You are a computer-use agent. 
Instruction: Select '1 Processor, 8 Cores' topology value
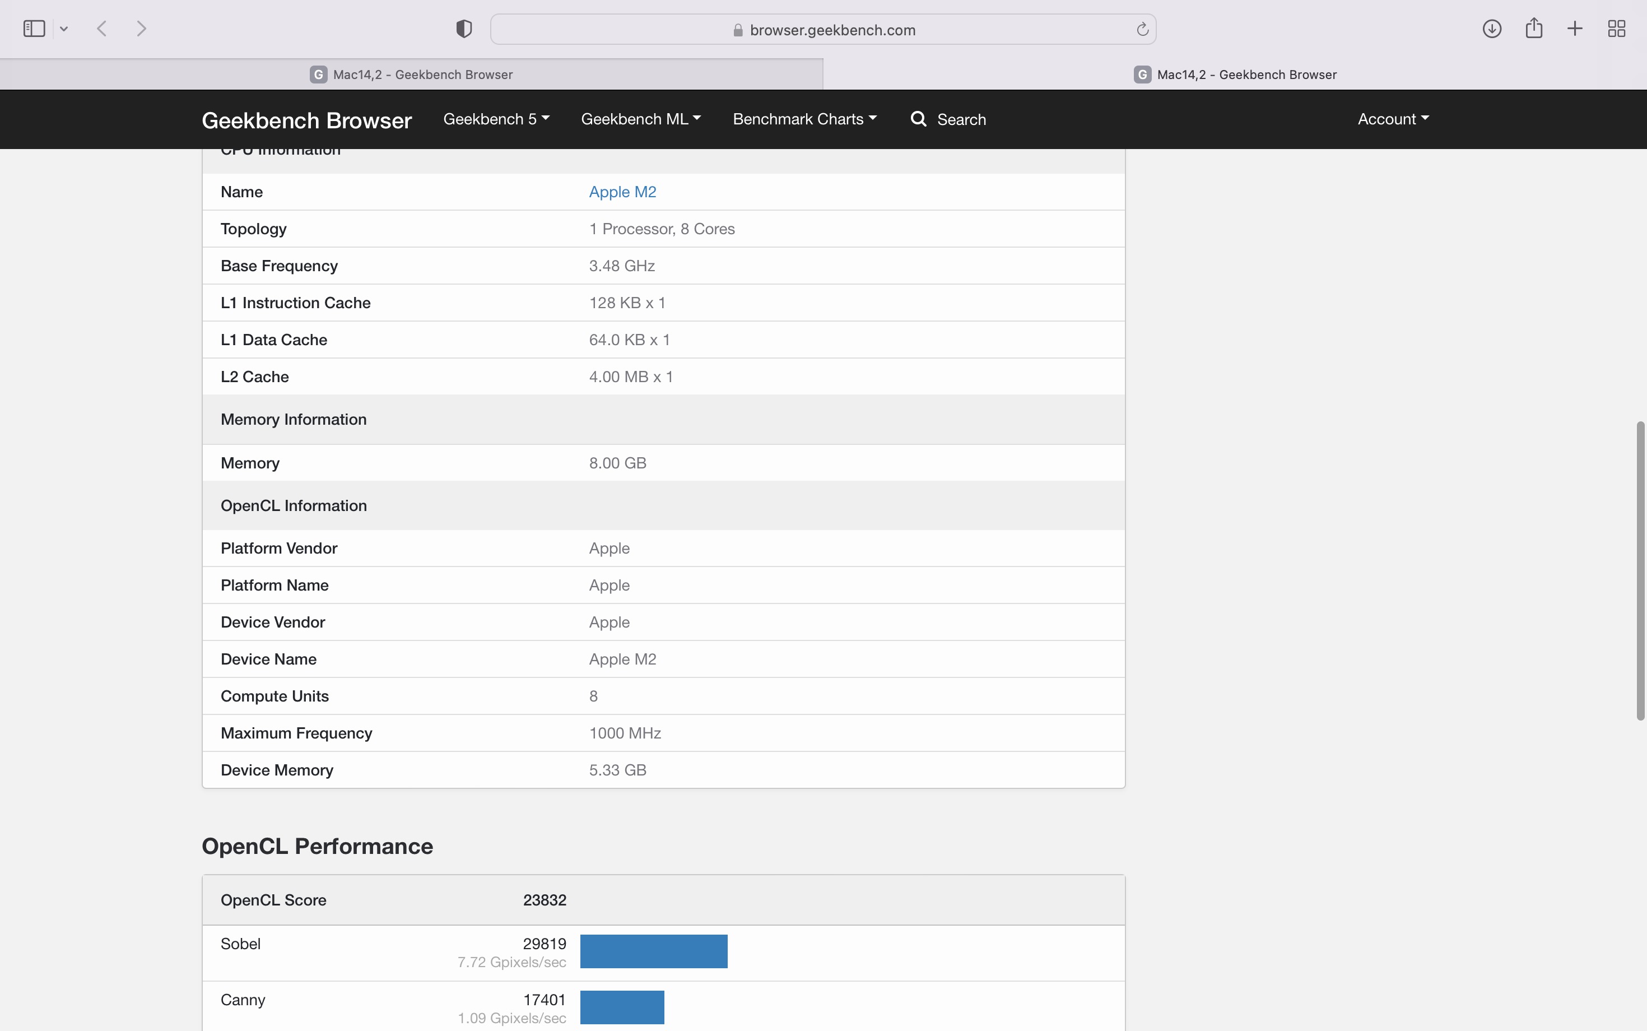(662, 229)
